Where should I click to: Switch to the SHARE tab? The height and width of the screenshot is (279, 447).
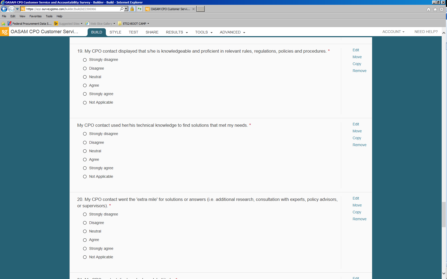[152, 32]
